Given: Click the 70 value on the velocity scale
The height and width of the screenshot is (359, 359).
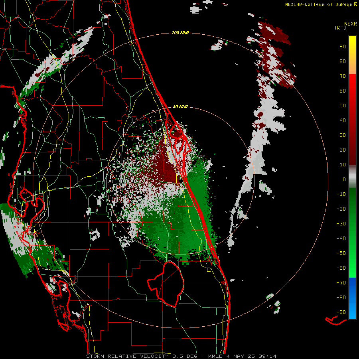Looking at the screenshot, I should point(343,76).
